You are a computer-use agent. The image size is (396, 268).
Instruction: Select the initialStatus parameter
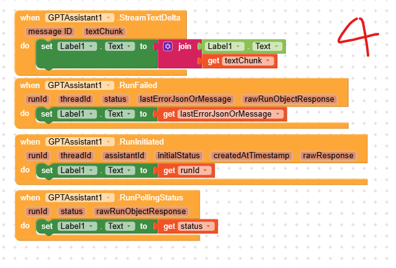[x=179, y=156]
